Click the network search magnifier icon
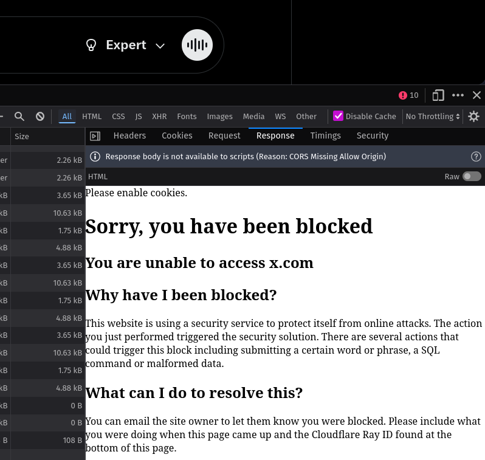Viewport: 485px width, 460px height. tap(19, 116)
